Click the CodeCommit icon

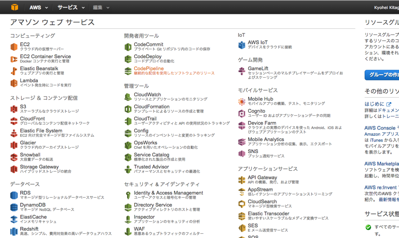[128, 47]
